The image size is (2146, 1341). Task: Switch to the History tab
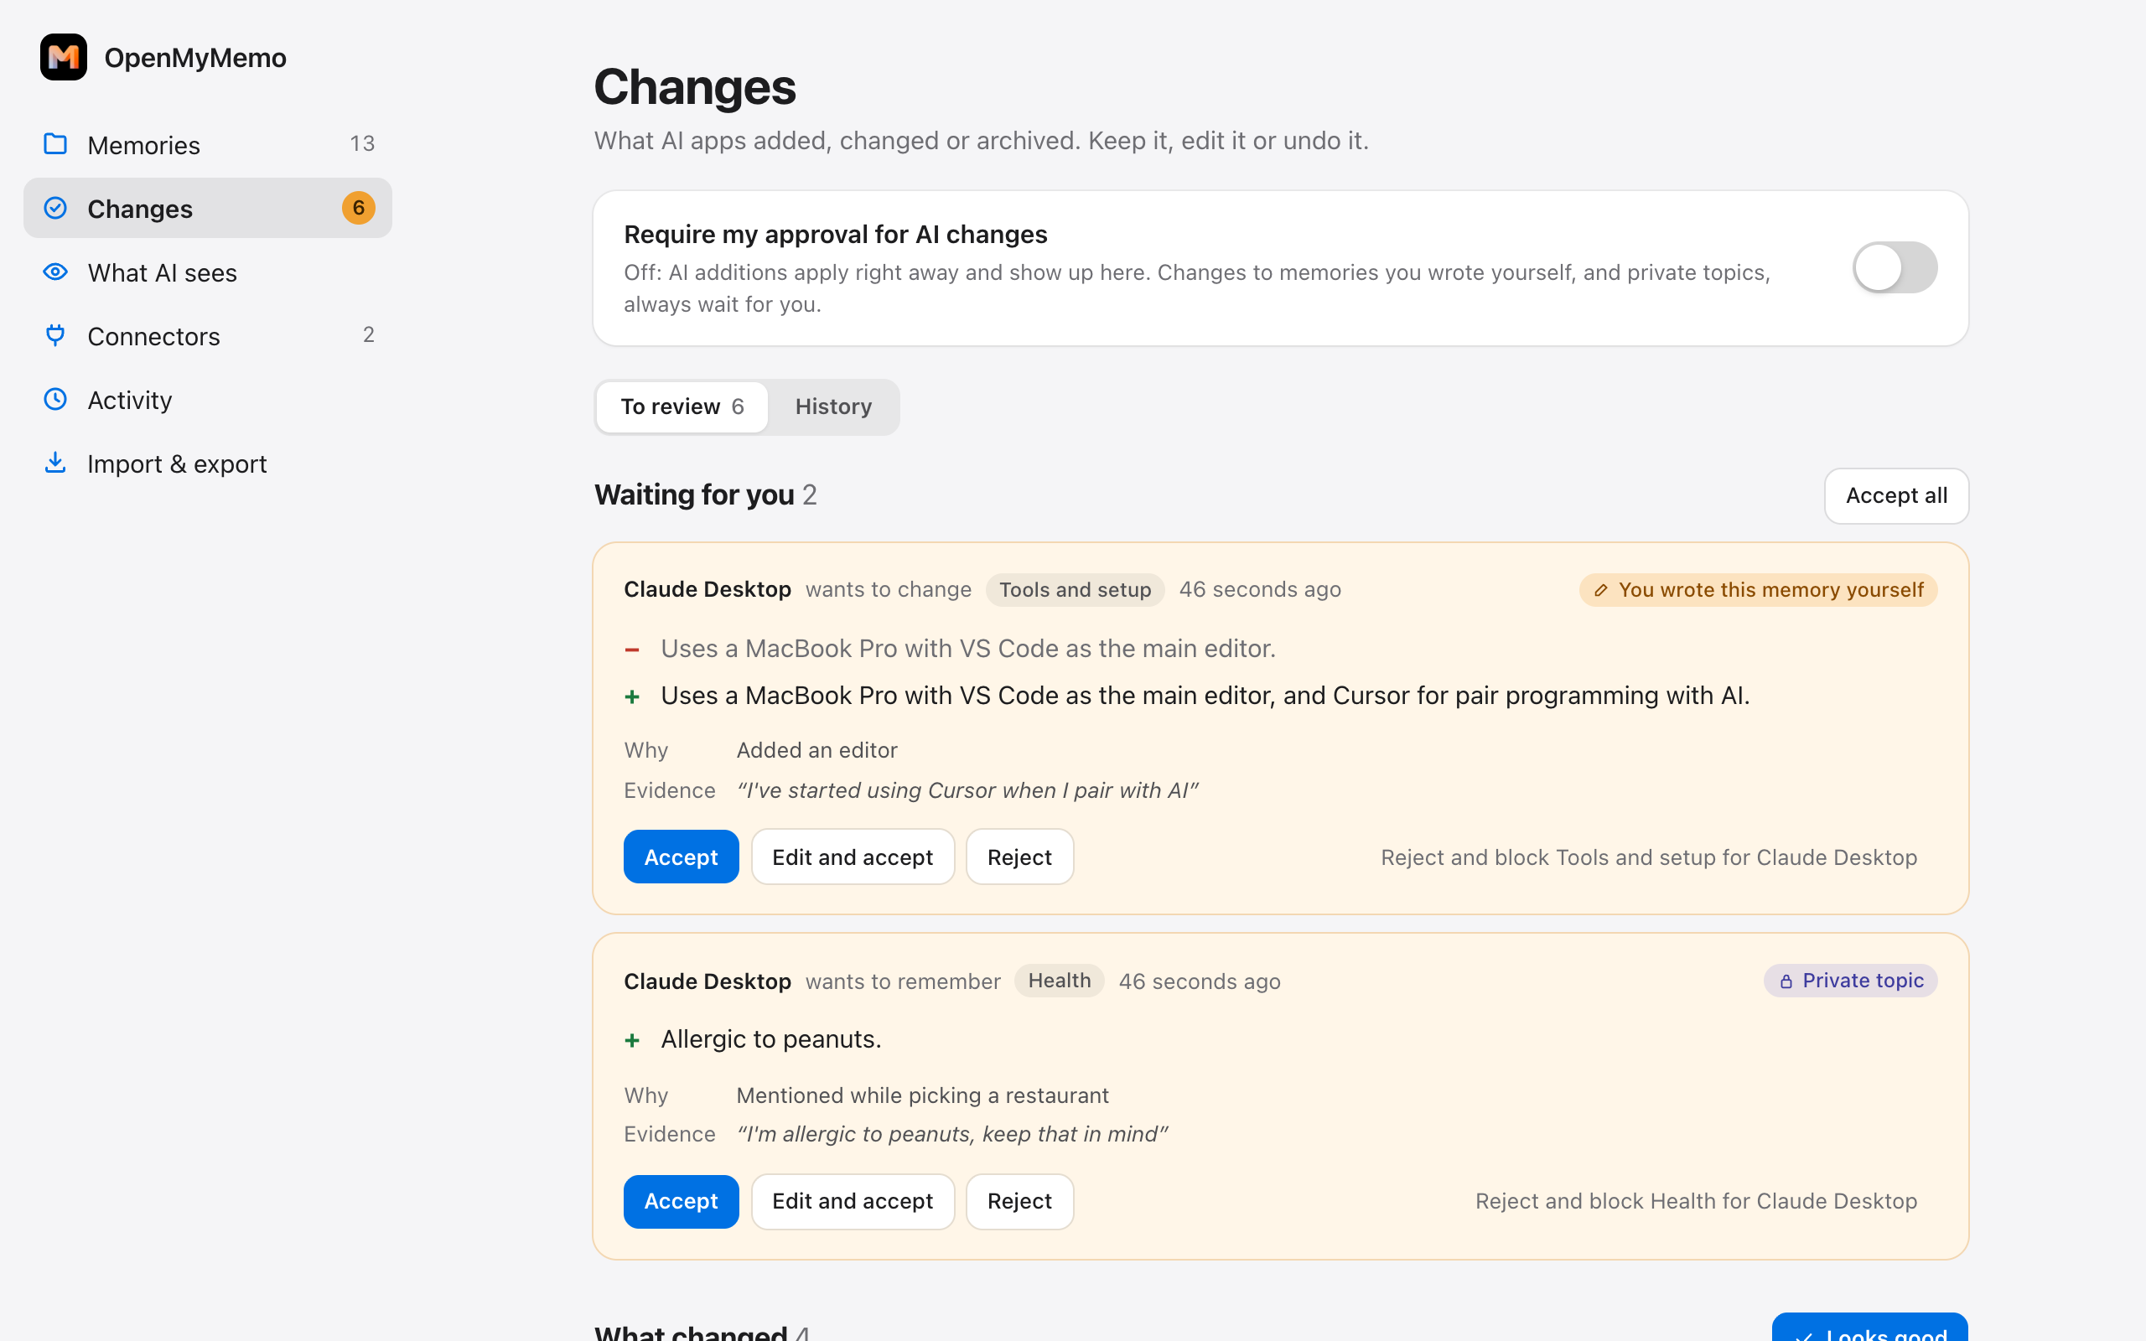[832, 407]
